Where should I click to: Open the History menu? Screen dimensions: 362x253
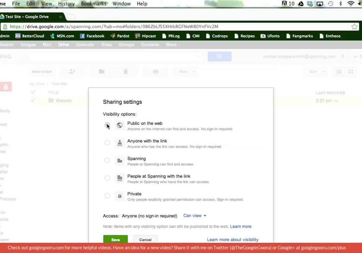pos(66,4)
